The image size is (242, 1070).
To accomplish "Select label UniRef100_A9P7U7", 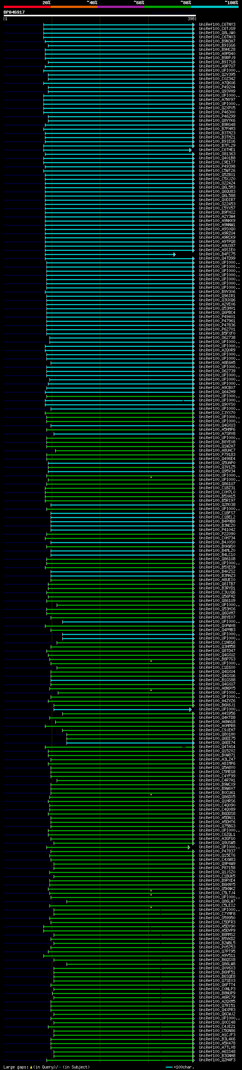I will coord(217,66).
